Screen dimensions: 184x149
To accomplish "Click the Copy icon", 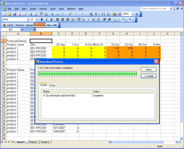I will [x=57, y=14].
